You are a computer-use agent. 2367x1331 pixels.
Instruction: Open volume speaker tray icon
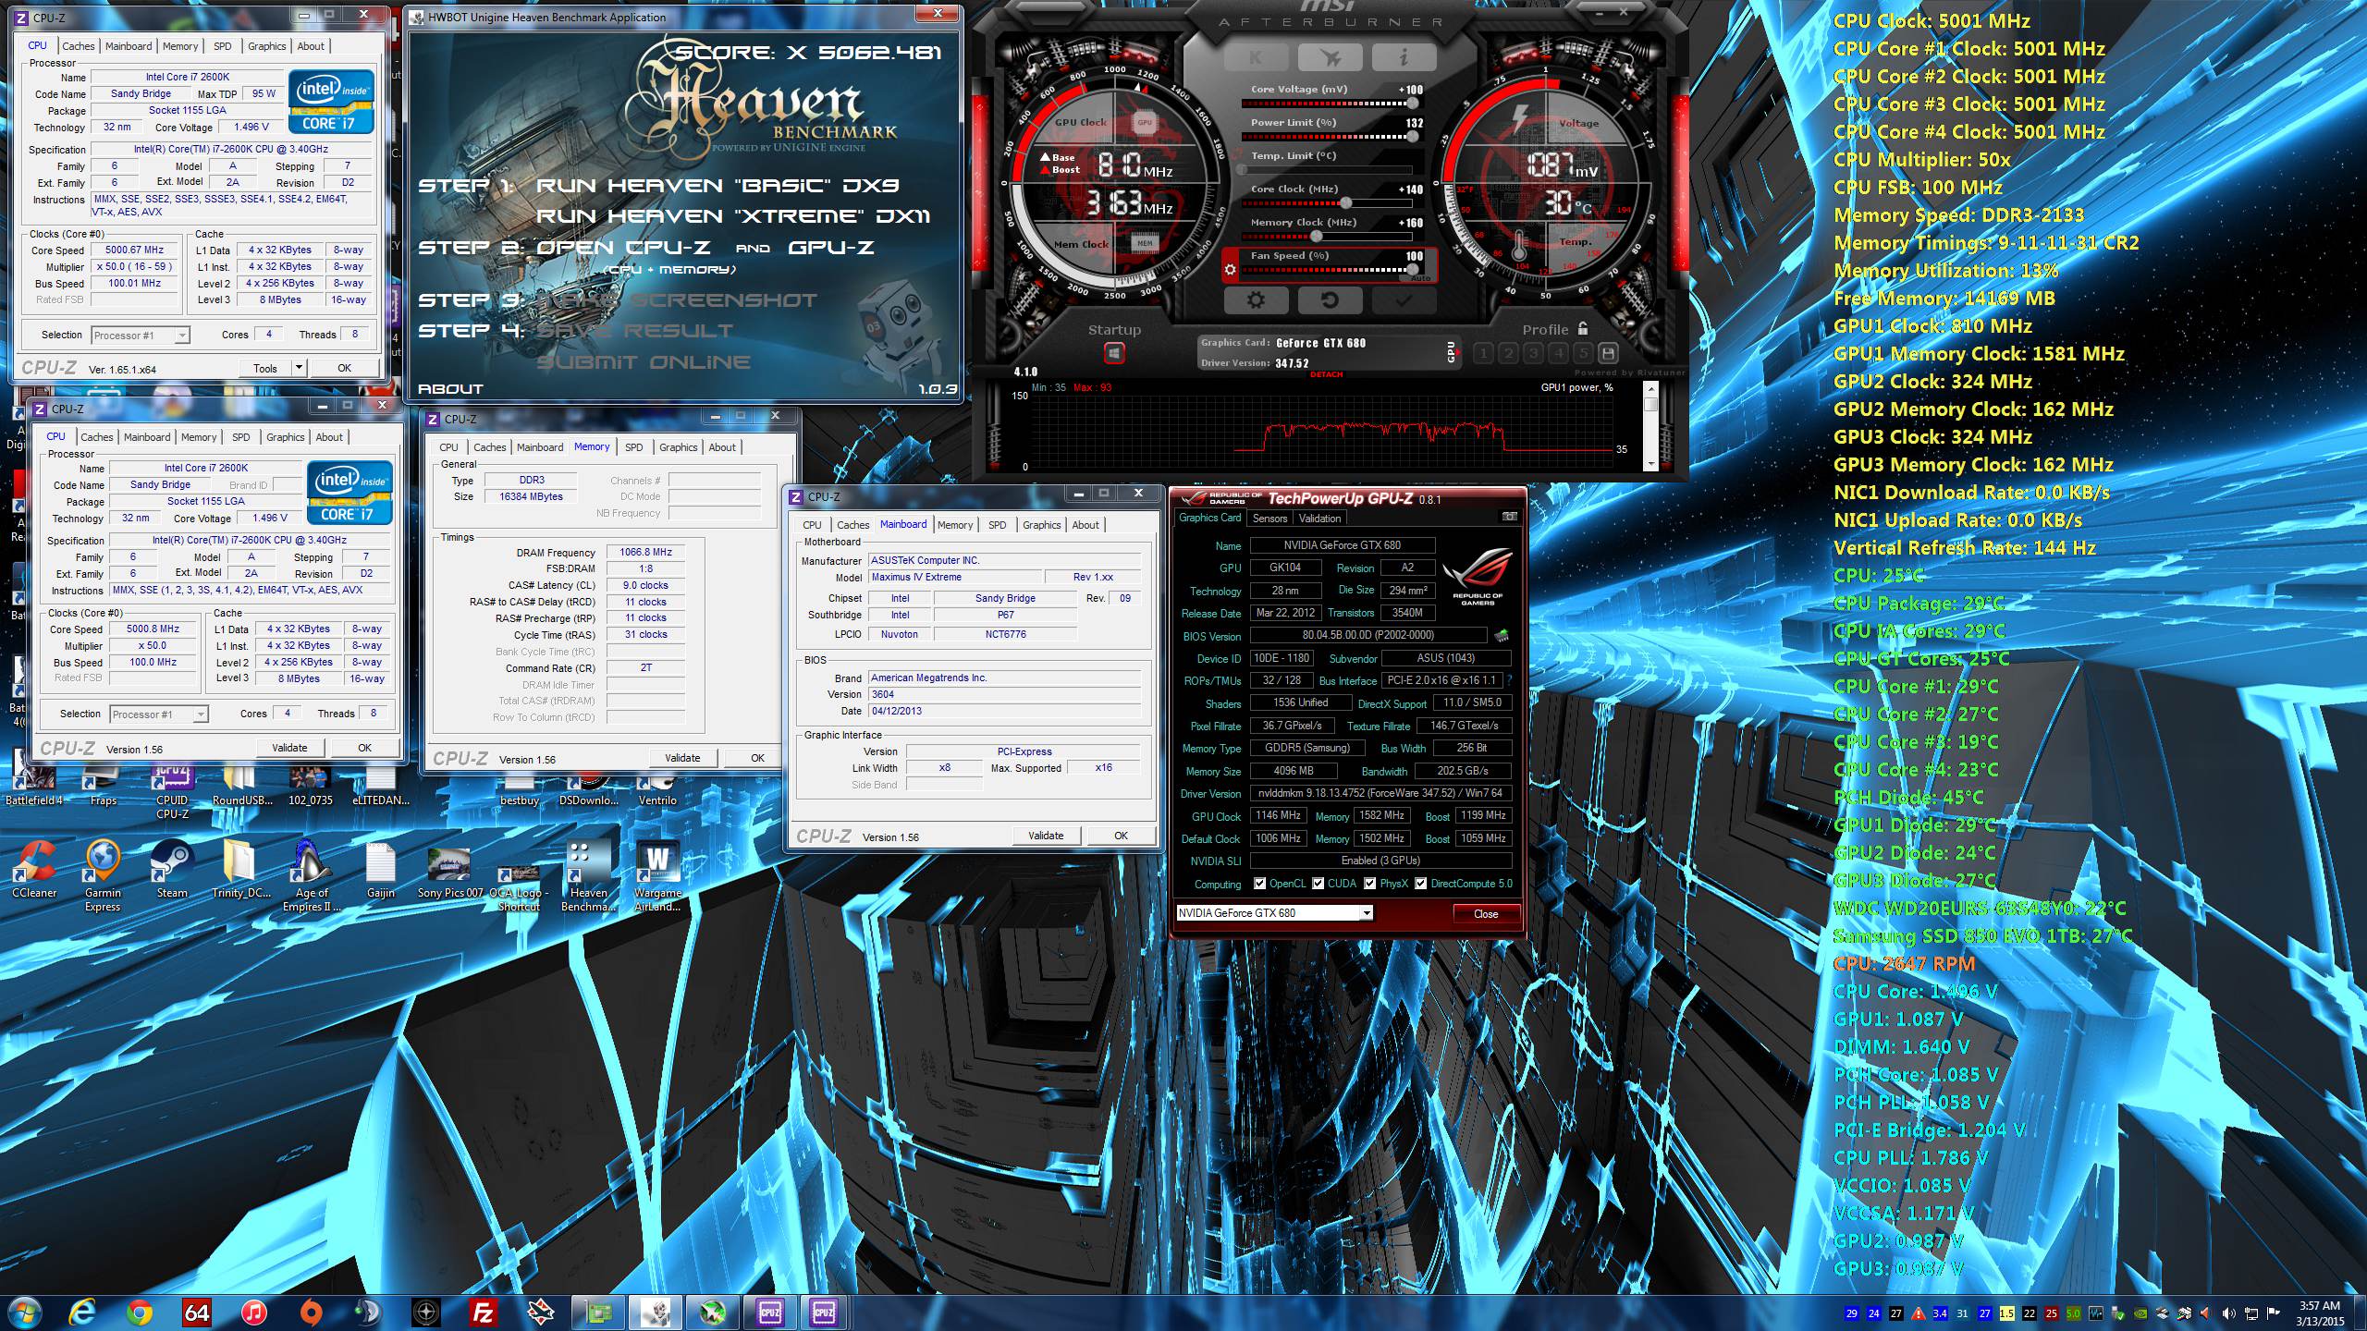point(2229,1313)
